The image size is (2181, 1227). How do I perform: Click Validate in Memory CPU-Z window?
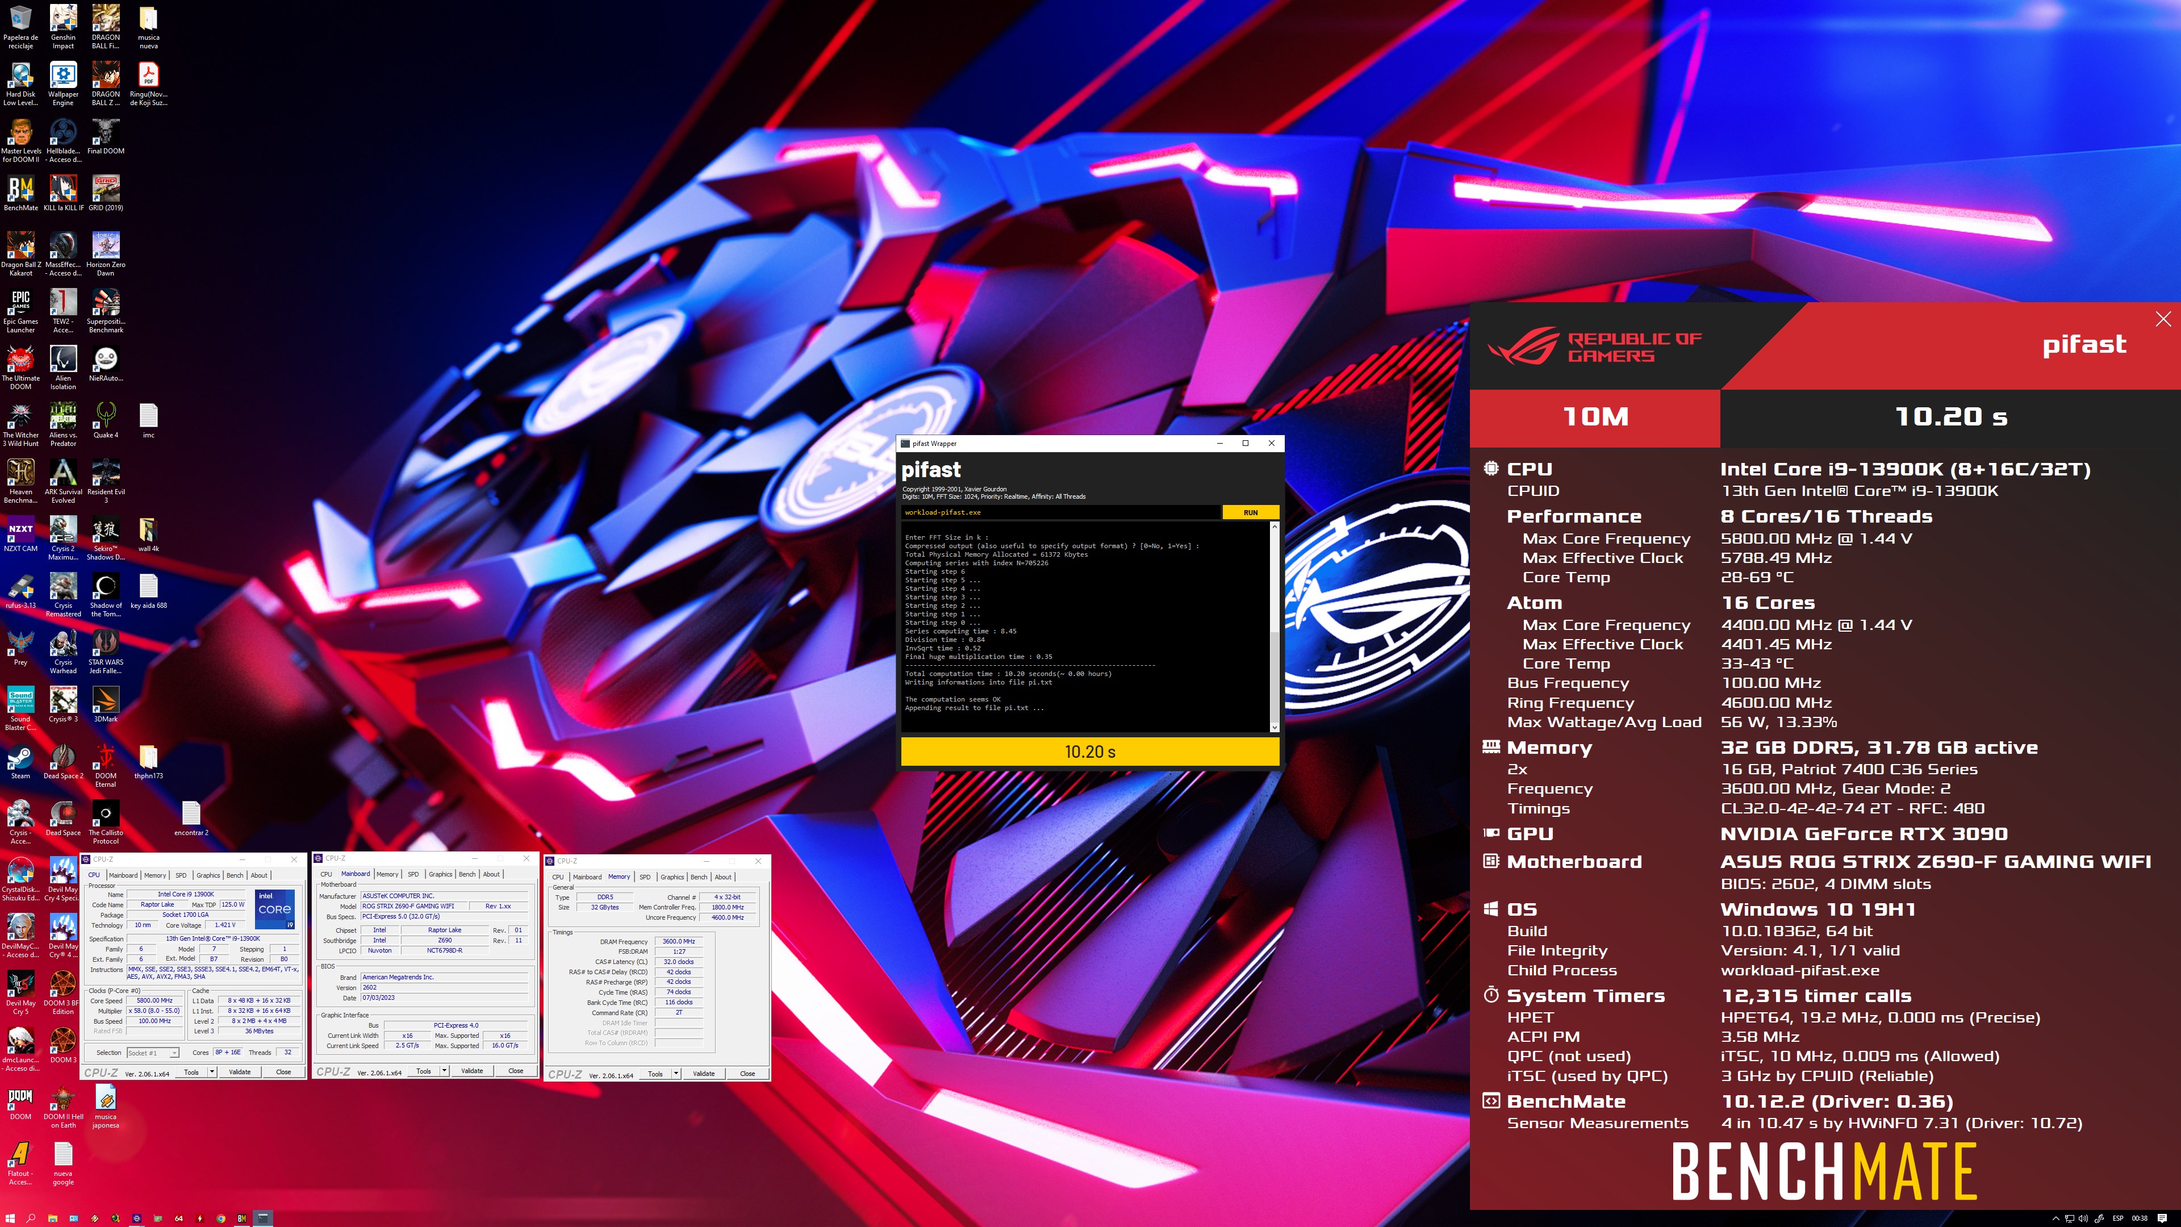point(704,1073)
